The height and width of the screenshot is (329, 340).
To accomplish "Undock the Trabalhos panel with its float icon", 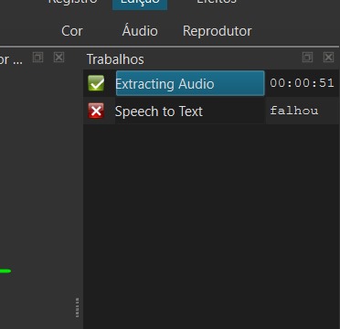I will (307, 57).
